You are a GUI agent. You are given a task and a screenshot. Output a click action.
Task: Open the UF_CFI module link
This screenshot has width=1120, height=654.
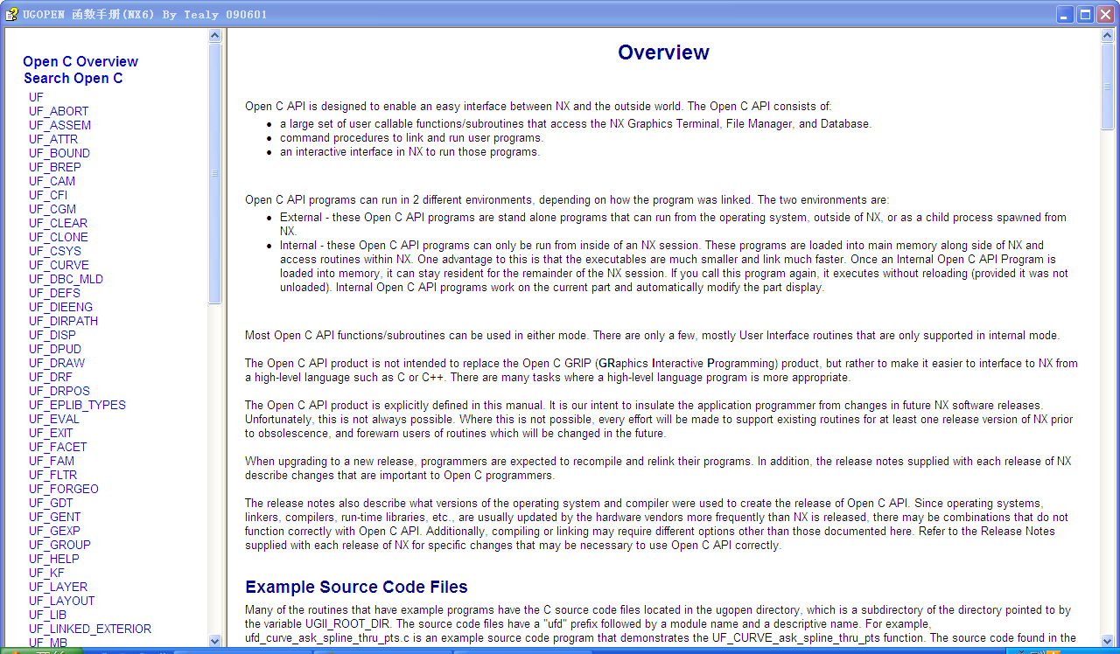(x=48, y=195)
